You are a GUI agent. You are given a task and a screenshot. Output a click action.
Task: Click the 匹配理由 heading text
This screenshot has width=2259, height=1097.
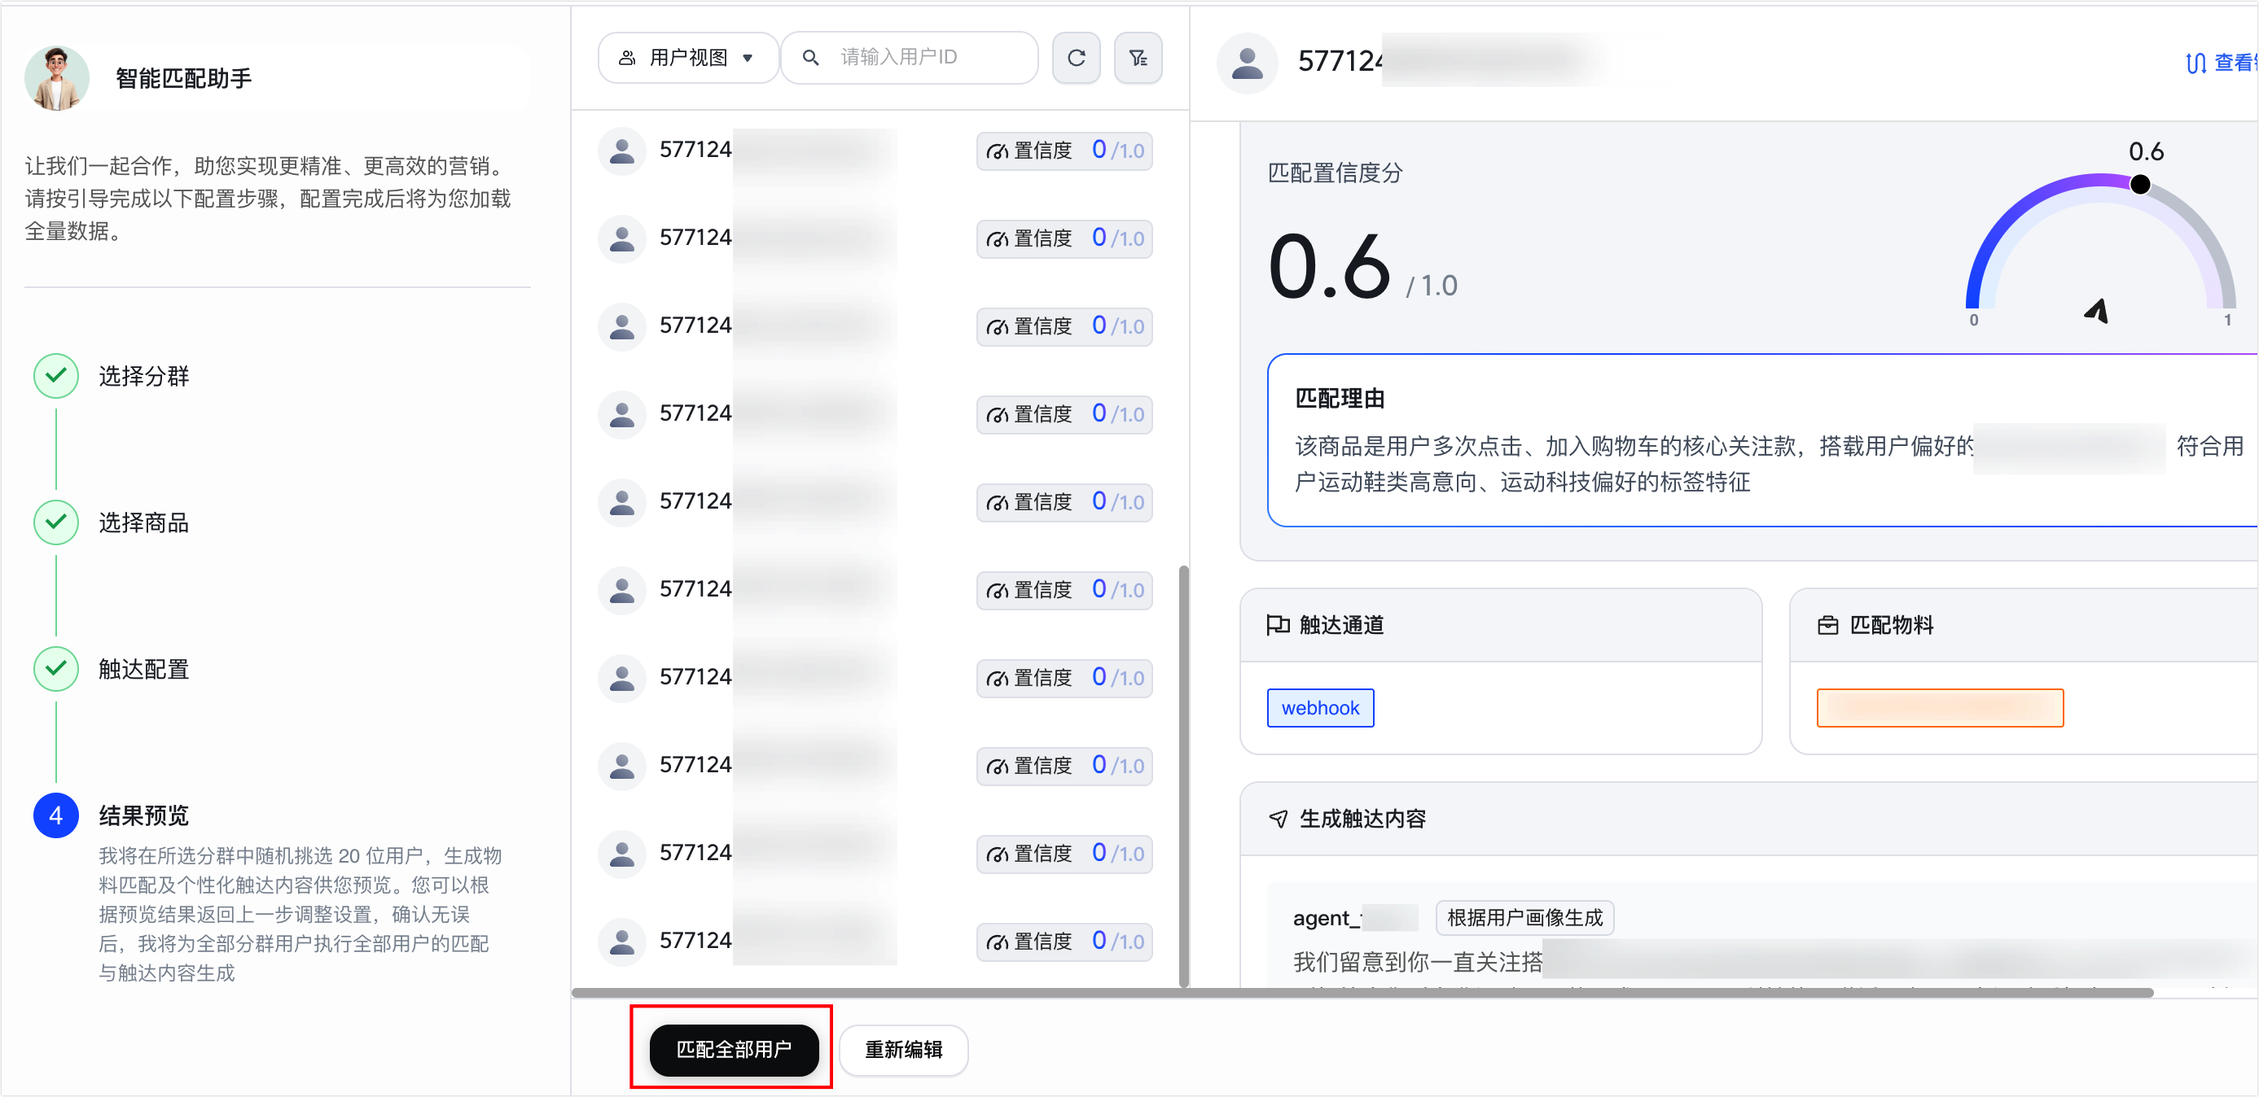pos(1339,398)
